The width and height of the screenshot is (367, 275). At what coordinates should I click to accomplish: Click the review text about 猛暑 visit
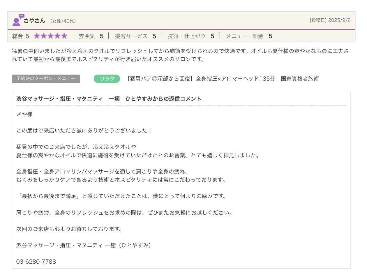pyautogui.click(x=180, y=55)
